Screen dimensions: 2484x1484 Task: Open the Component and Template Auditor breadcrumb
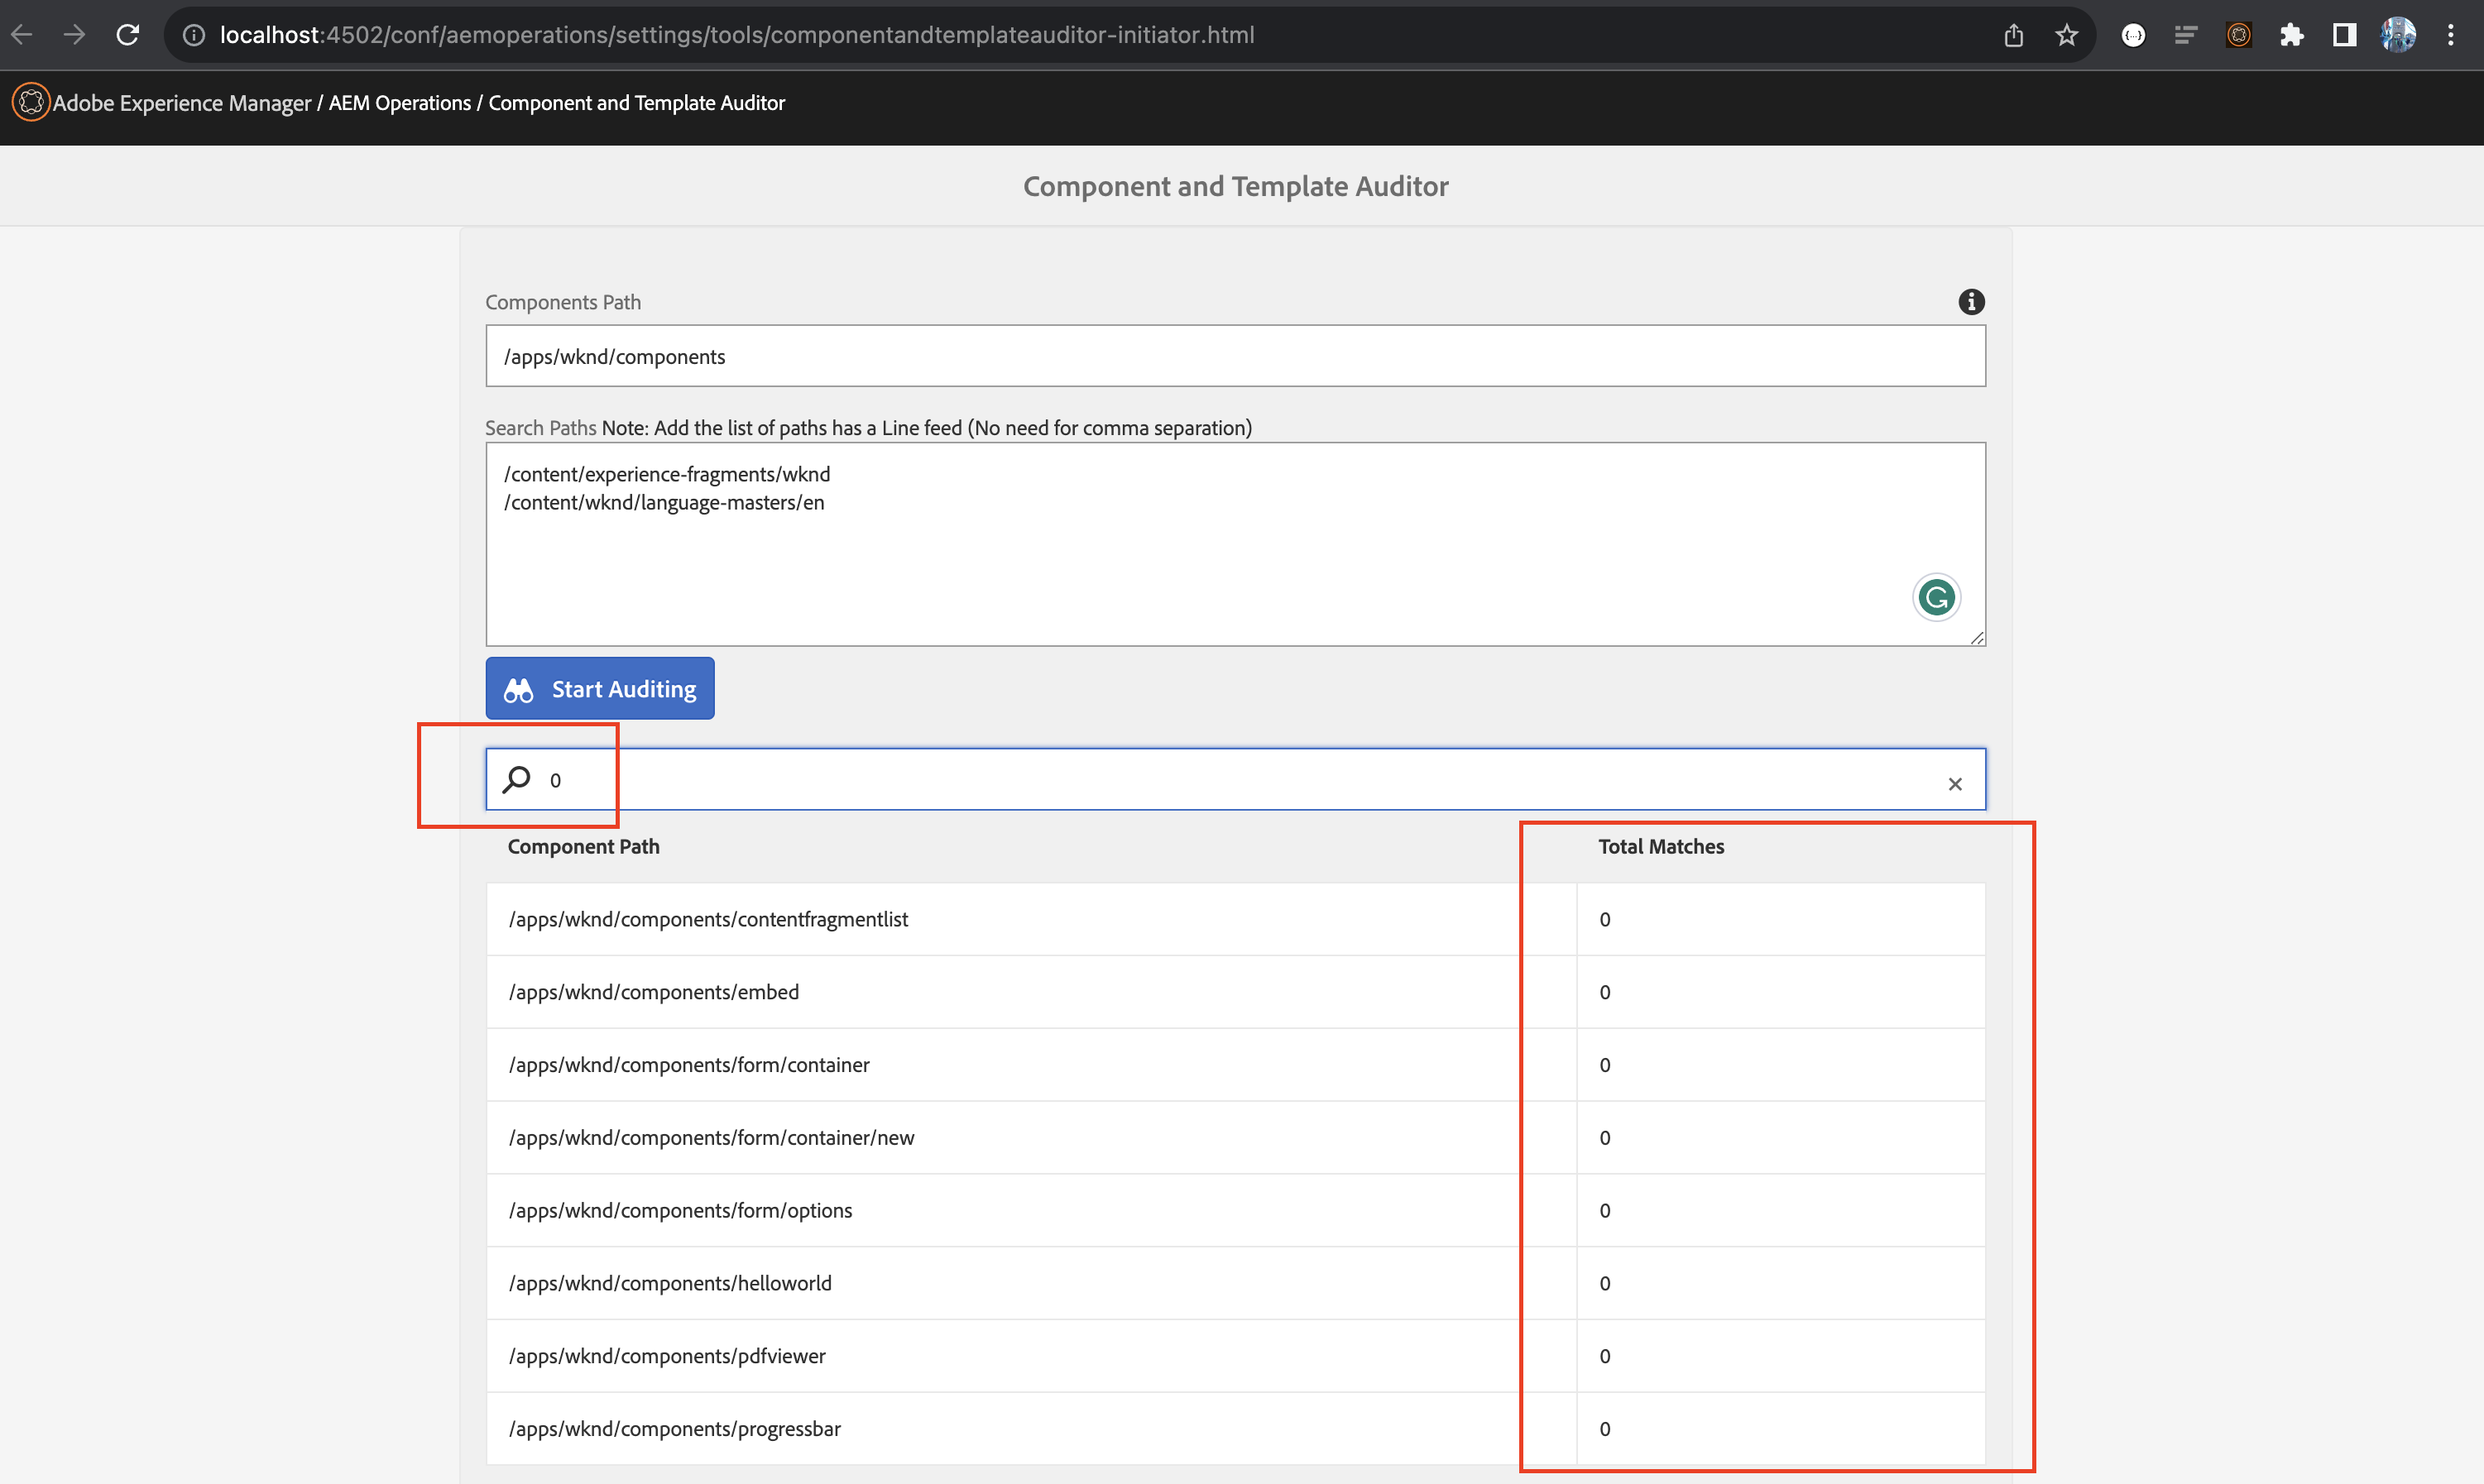coord(637,103)
